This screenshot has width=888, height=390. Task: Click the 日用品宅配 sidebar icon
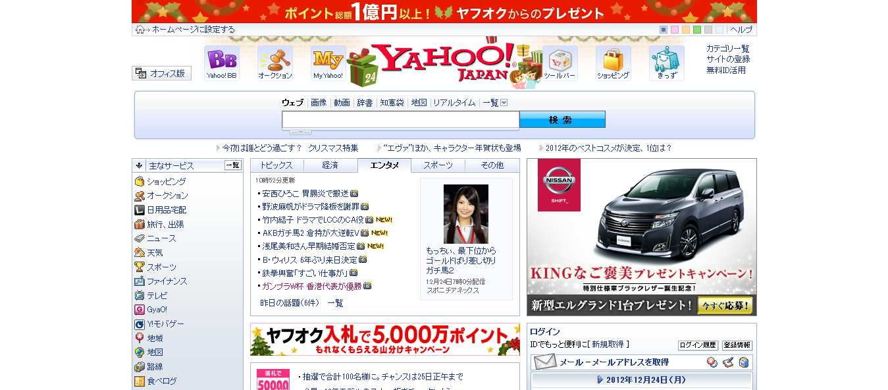point(140,210)
